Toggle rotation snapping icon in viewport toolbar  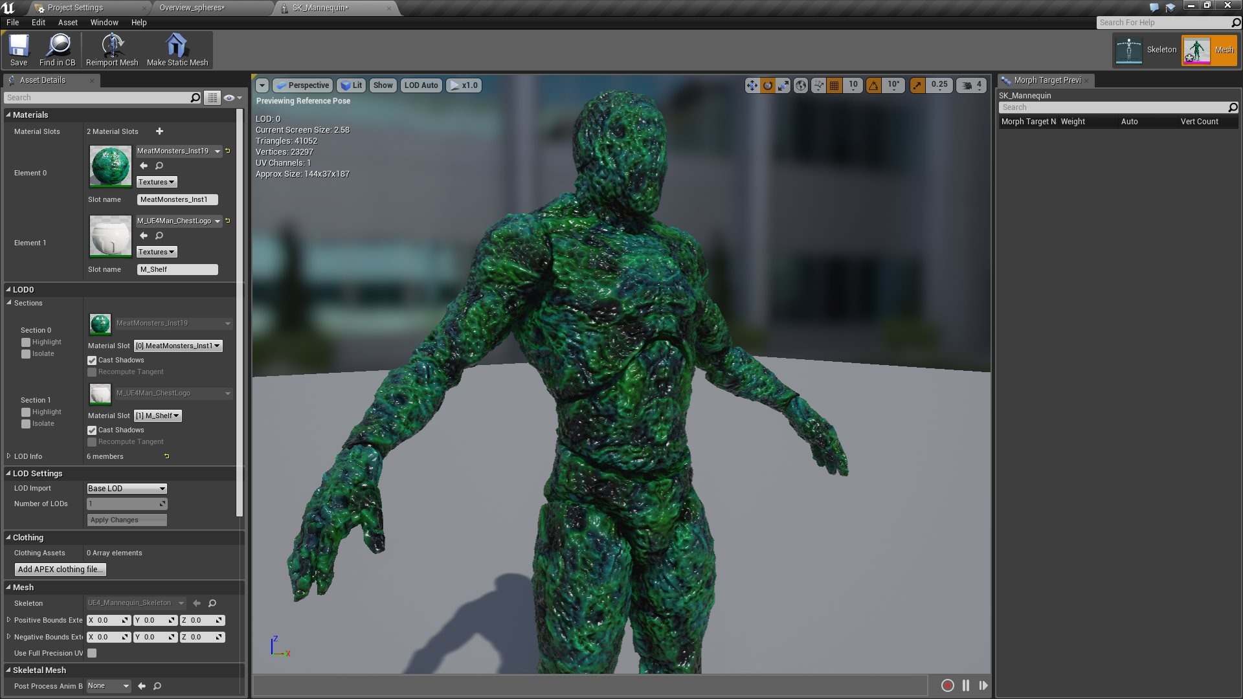(x=875, y=85)
